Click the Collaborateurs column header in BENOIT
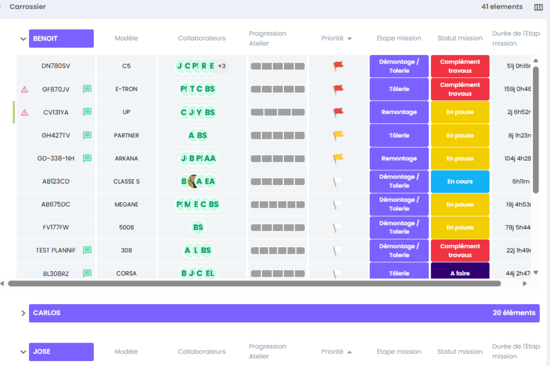Screen dimensions: 550x366 [x=202, y=38]
